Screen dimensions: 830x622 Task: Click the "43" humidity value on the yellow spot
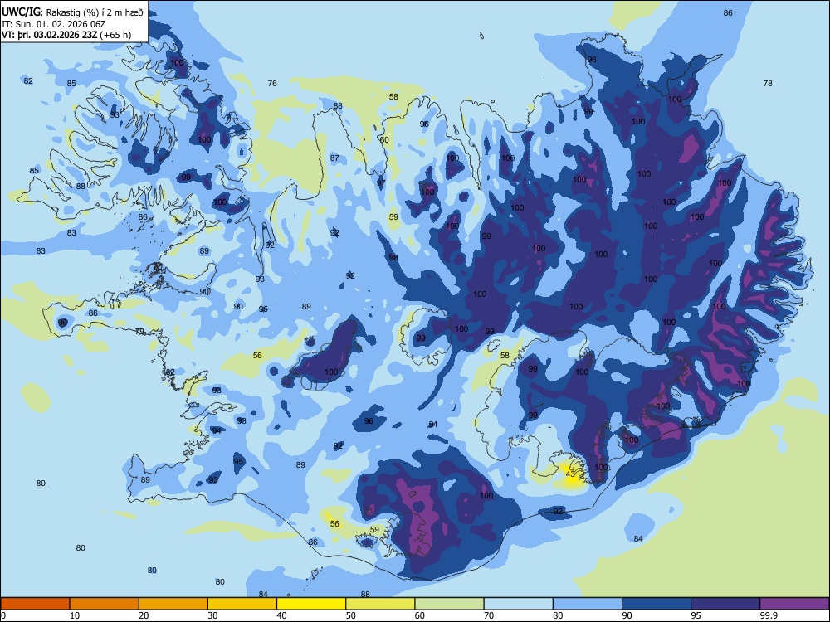[570, 474]
